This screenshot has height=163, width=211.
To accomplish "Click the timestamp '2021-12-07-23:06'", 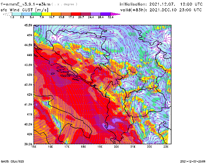I will [x=193, y=161].
